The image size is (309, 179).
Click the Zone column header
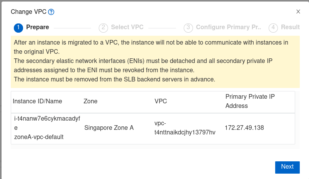point(90,101)
